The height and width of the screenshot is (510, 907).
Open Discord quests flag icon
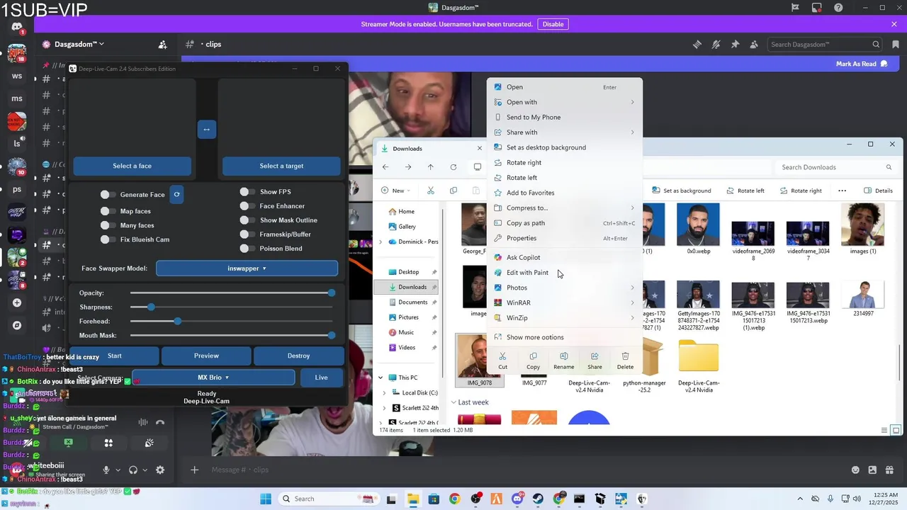point(796,8)
